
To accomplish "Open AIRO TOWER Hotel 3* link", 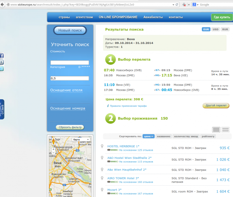I will [x=123, y=178].
